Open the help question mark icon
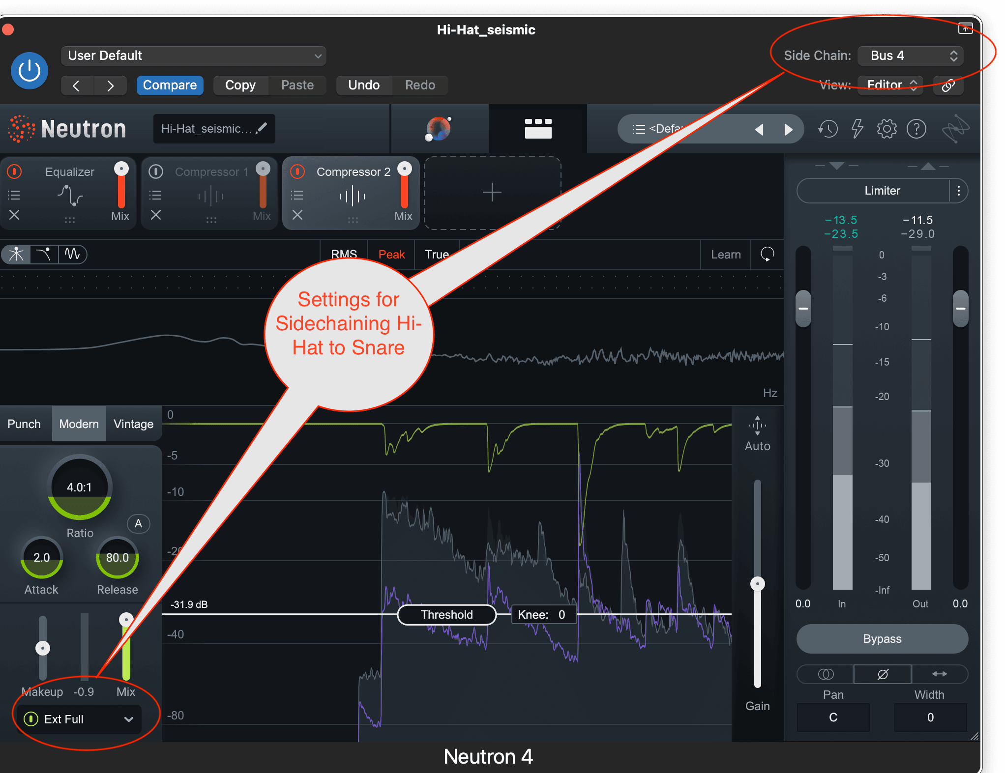Screen dimensions: 1005x773 pos(916,129)
